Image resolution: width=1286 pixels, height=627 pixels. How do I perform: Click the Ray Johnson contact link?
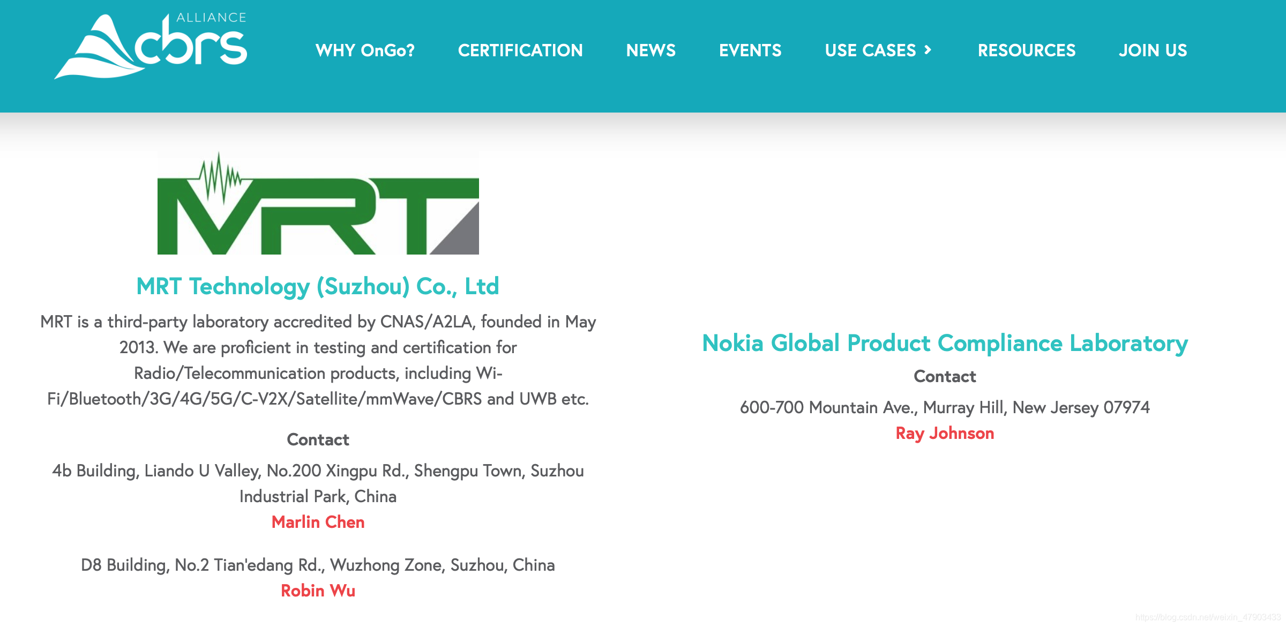click(x=945, y=433)
